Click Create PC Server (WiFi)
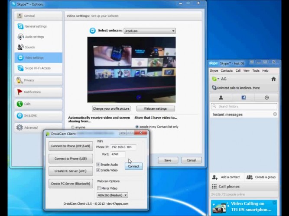Image resolution: width=289 pixels, height=216 pixels. 71,171
